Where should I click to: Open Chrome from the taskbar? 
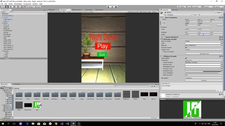click(x=56, y=124)
